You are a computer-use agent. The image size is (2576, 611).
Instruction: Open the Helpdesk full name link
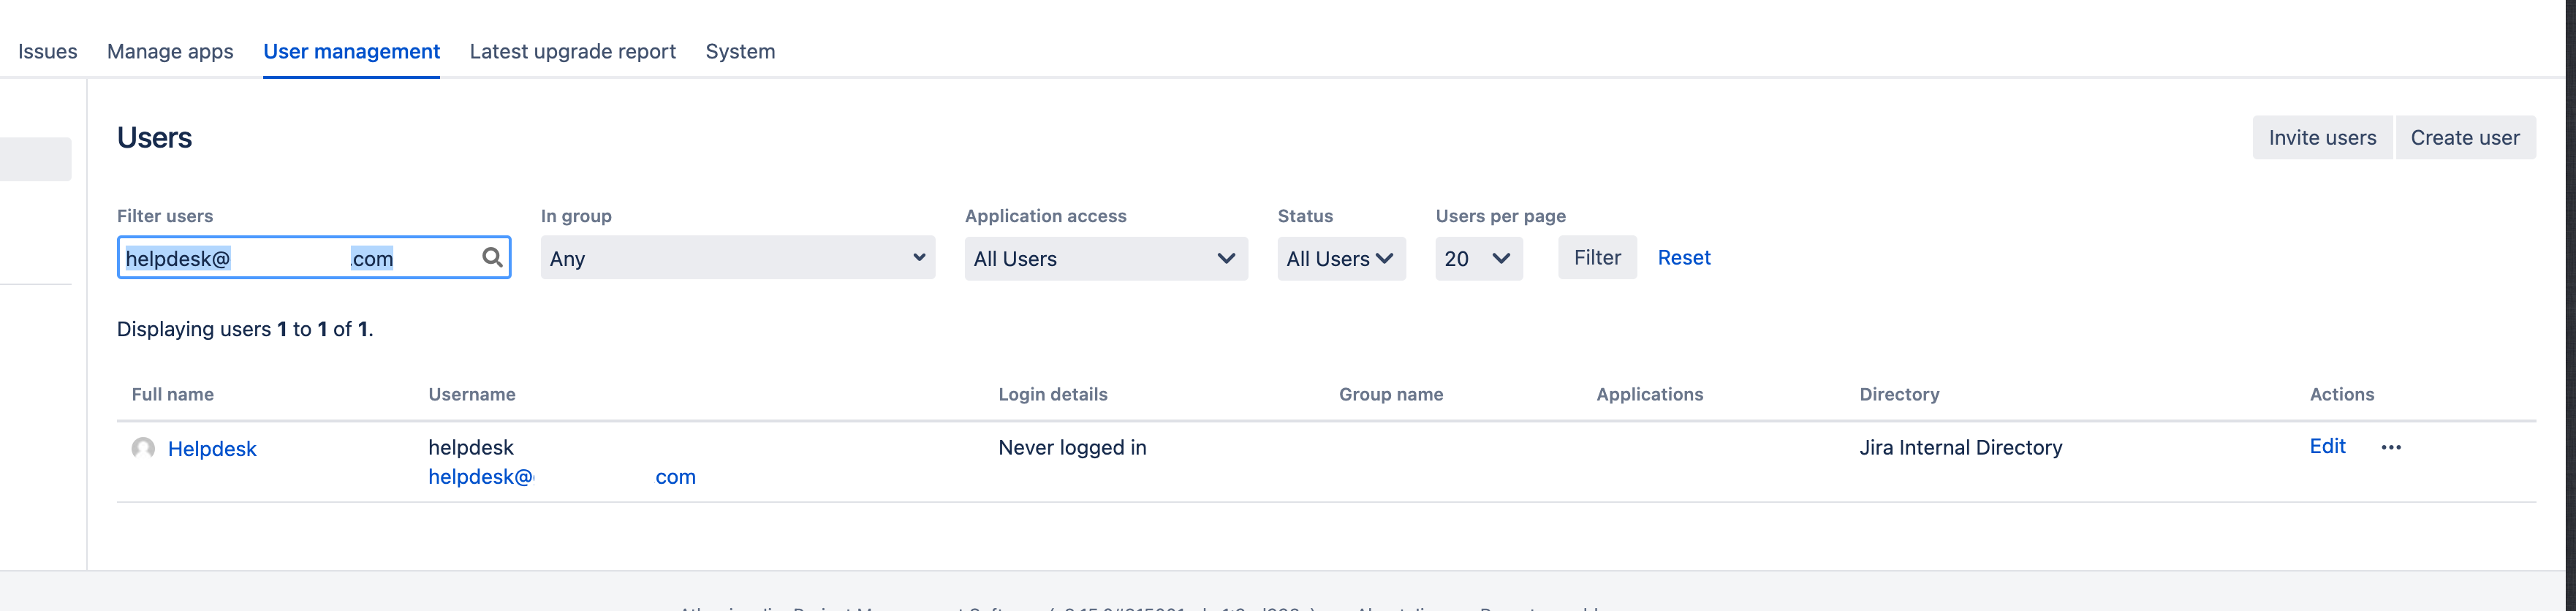point(212,449)
